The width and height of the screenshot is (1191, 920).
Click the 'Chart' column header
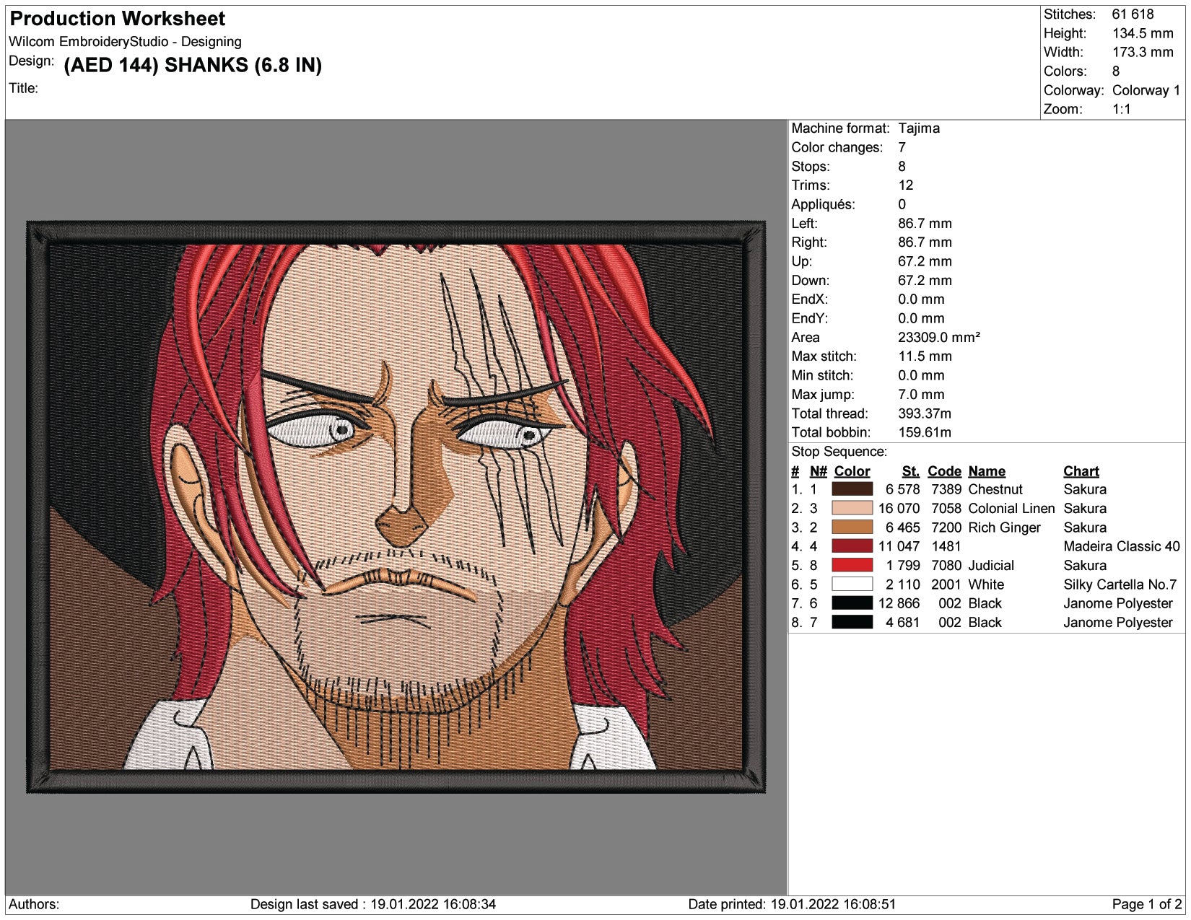(1081, 471)
